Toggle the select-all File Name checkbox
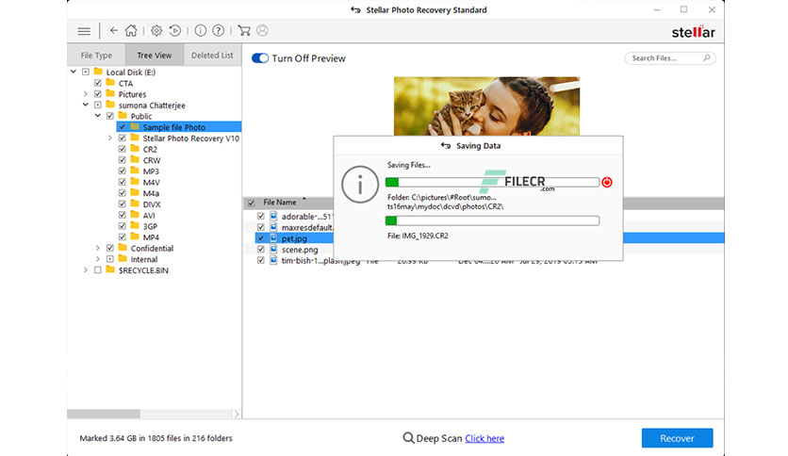 (x=252, y=203)
